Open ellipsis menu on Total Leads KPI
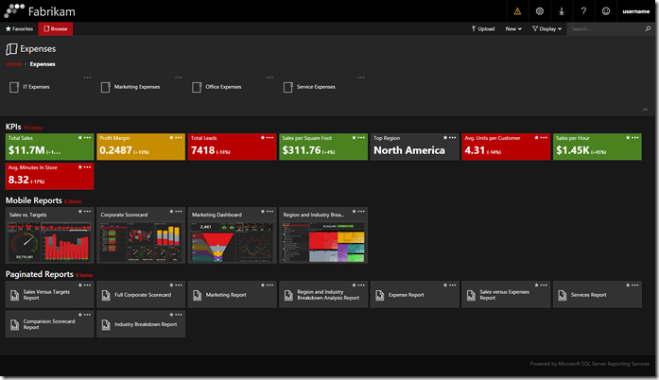The width and height of the screenshot is (659, 380). pyautogui.click(x=269, y=137)
